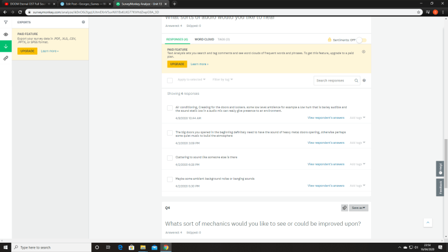Open Add tags dropdown for first response

pos(357,118)
